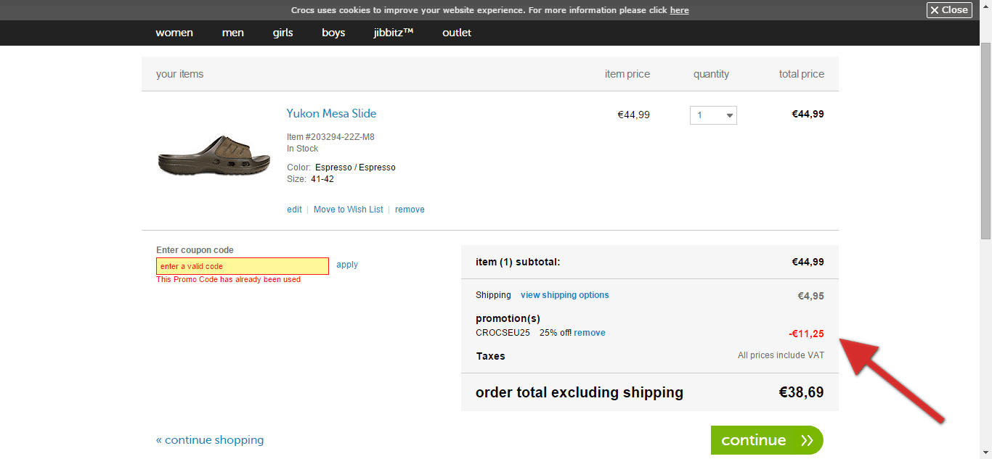Screen dimensions: 992x459
Task: Remove the Yukon Mesa Slide from cart
Action: pos(410,210)
